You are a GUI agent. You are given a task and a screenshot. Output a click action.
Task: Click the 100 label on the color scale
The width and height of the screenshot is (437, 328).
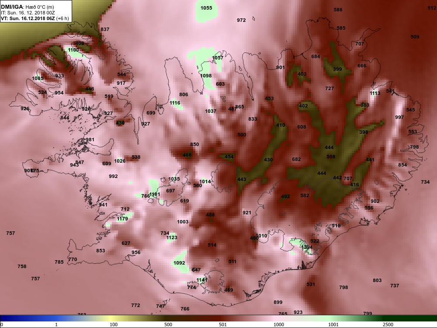(x=114, y=325)
